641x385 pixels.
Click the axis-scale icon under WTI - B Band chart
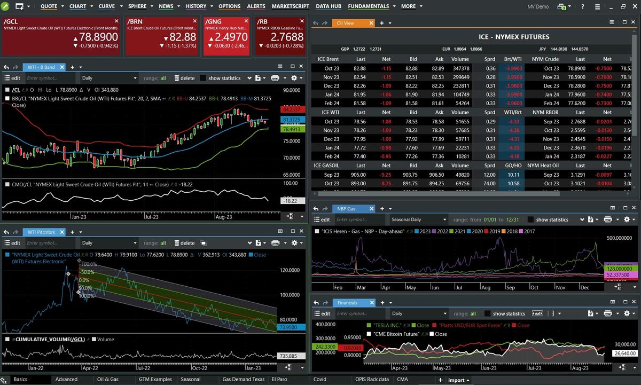point(291,216)
